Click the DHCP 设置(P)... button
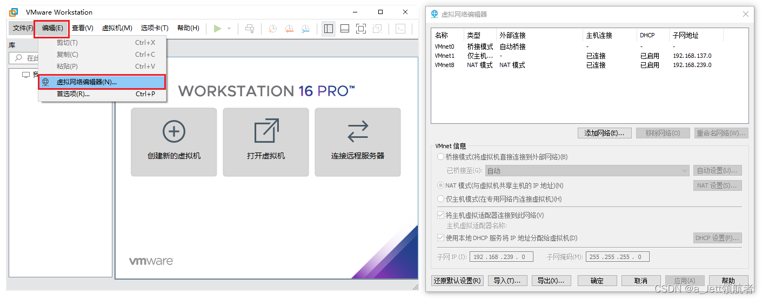This screenshot has height=299, width=762. click(717, 238)
